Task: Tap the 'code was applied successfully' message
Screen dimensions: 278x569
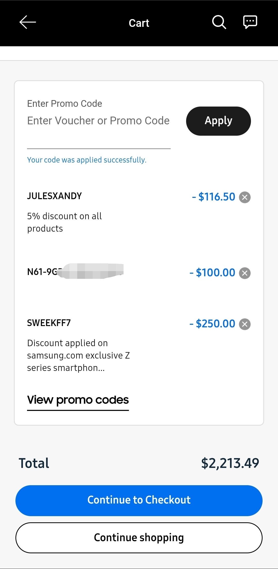Action: (x=87, y=160)
